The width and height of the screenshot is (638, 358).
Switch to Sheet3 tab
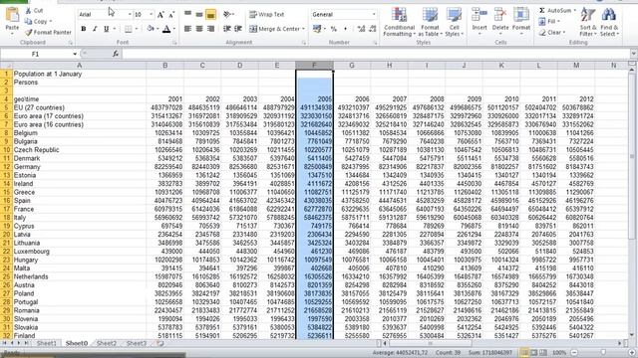tap(136, 343)
